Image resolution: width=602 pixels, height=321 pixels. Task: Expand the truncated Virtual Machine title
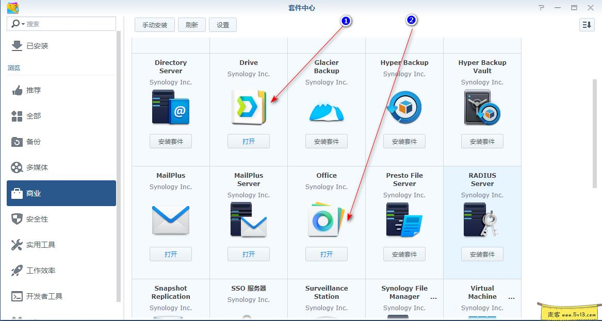point(511,298)
